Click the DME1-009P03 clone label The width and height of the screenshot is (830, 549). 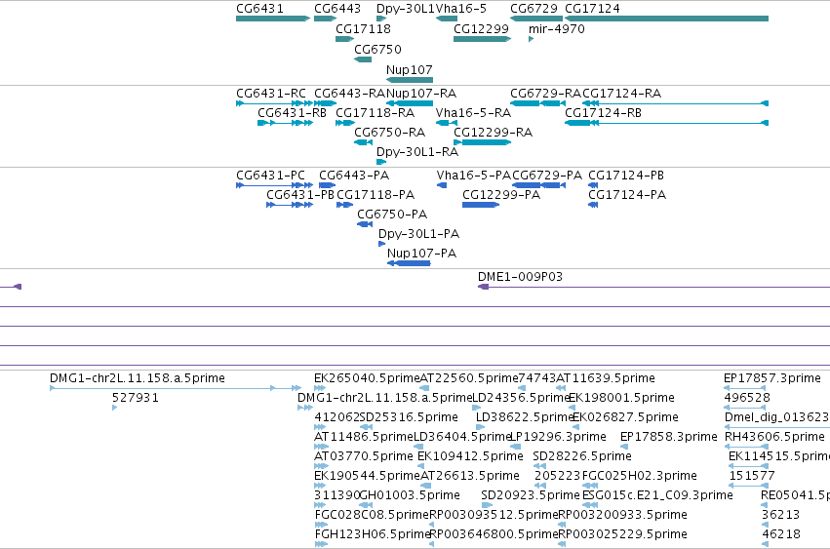[x=520, y=277]
